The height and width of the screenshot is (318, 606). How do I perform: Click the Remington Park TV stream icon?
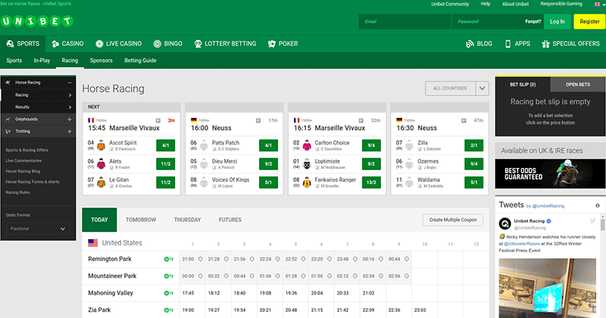click(x=169, y=258)
